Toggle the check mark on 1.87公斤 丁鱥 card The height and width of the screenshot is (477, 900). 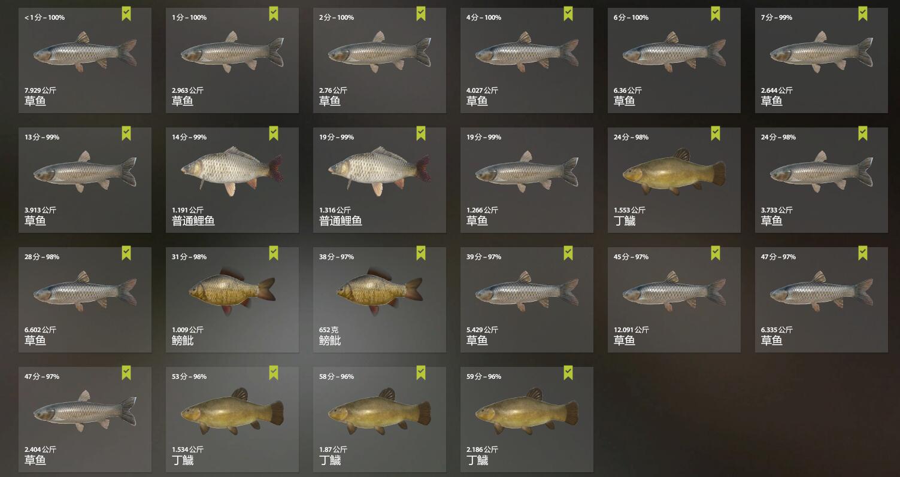click(421, 373)
